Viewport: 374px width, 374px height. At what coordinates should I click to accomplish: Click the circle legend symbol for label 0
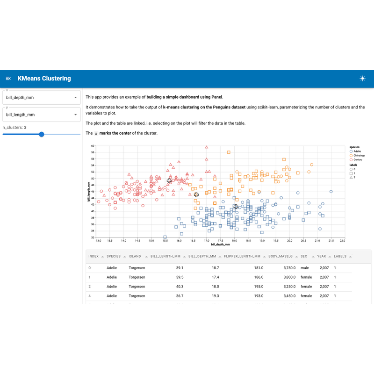(x=351, y=169)
